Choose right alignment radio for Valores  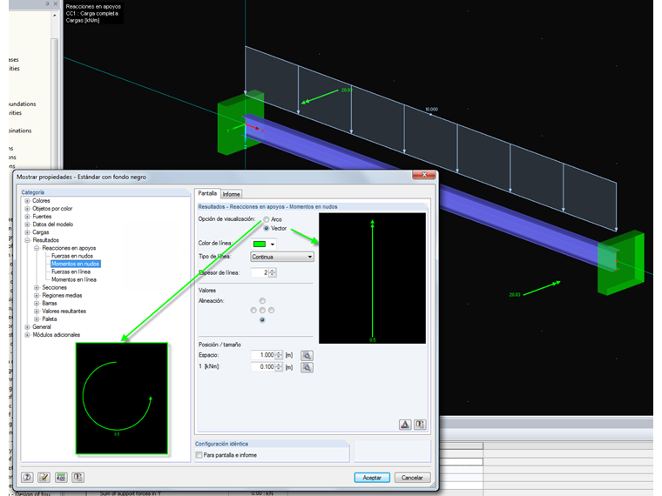271,310
